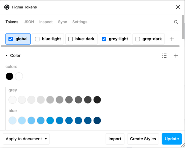Viewport: 185px width, 148px height.
Task: Enable the blue-dark token set checkbox
Action: point(70,39)
